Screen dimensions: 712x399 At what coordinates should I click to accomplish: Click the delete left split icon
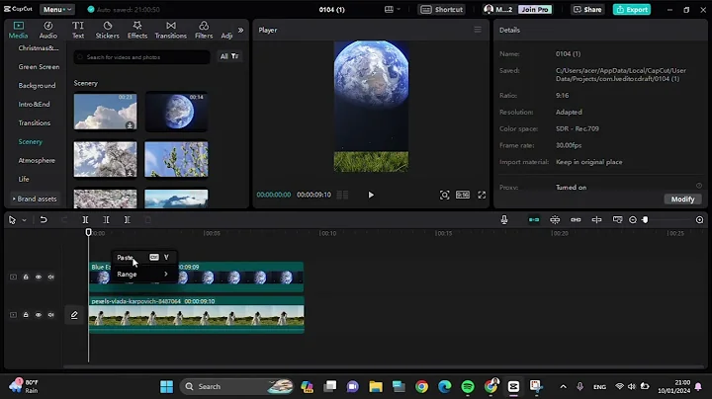pos(106,220)
